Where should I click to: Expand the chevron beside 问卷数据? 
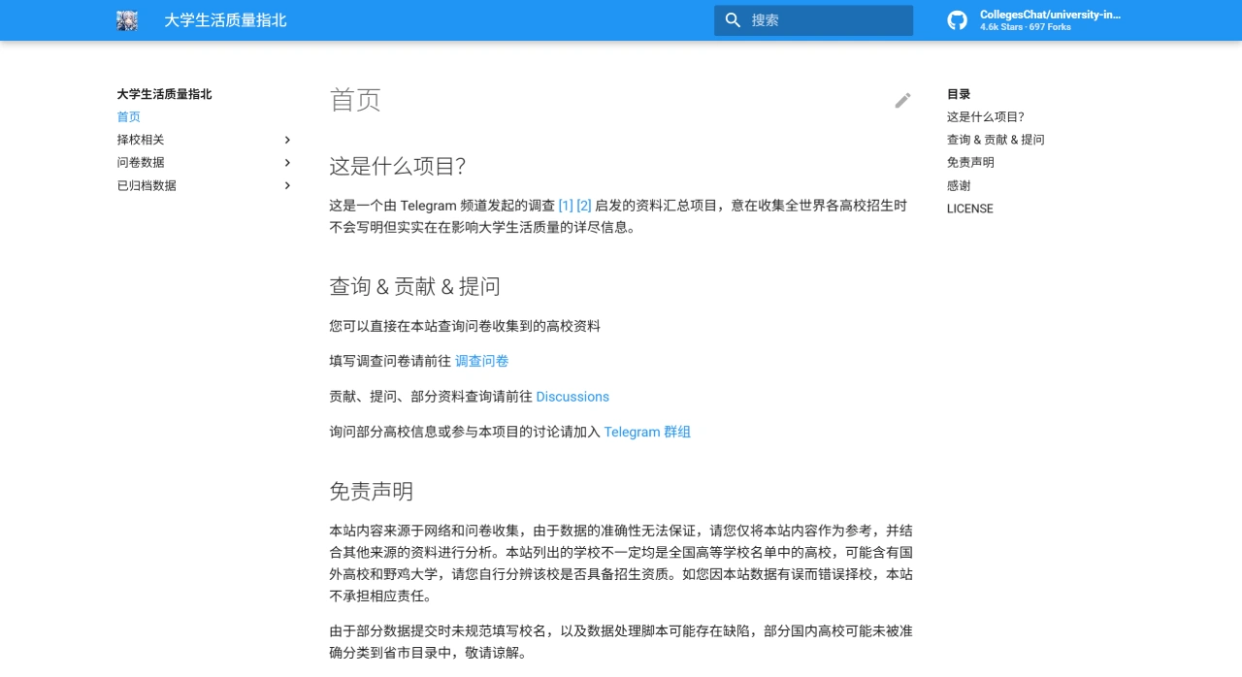(x=287, y=162)
